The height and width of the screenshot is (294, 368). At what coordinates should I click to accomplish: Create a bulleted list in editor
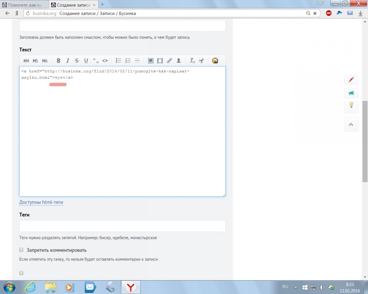(x=118, y=61)
